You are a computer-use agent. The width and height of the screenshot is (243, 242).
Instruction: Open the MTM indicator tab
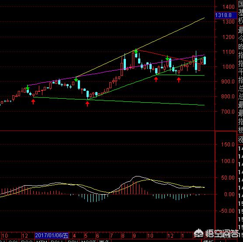point(42,241)
